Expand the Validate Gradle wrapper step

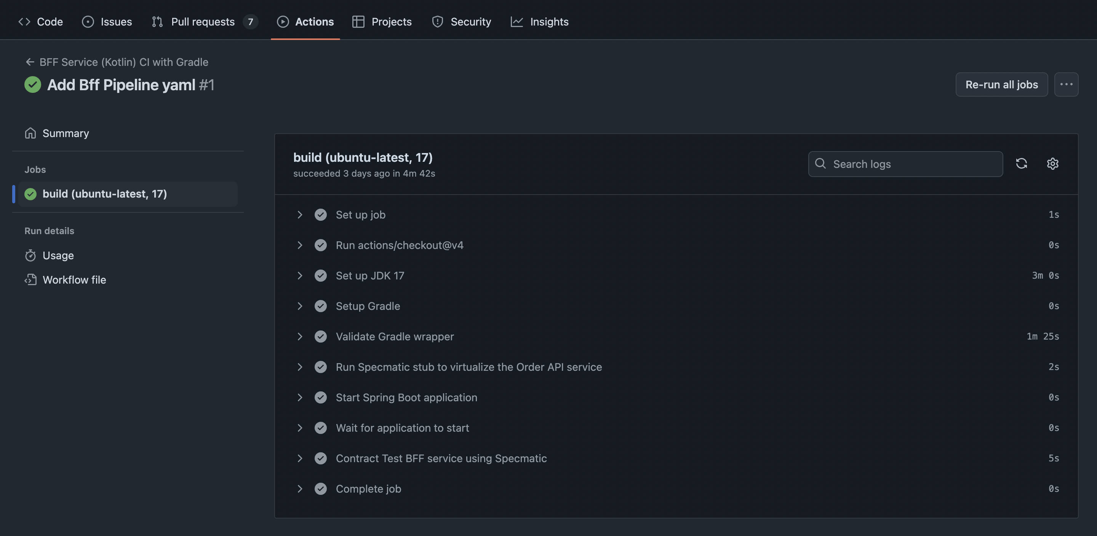(300, 336)
